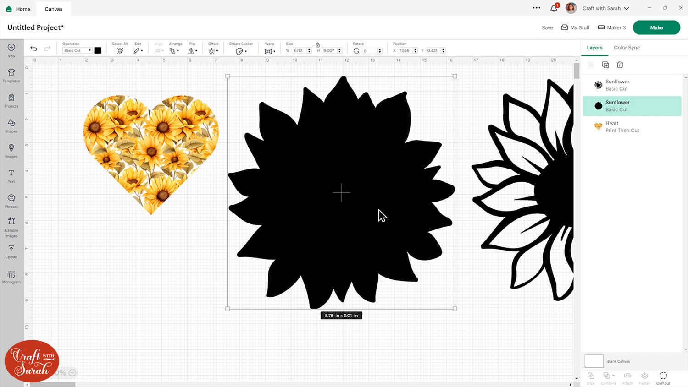Expand the Flip dropdown
The height and width of the screenshot is (387, 688).
click(x=193, y=51)
